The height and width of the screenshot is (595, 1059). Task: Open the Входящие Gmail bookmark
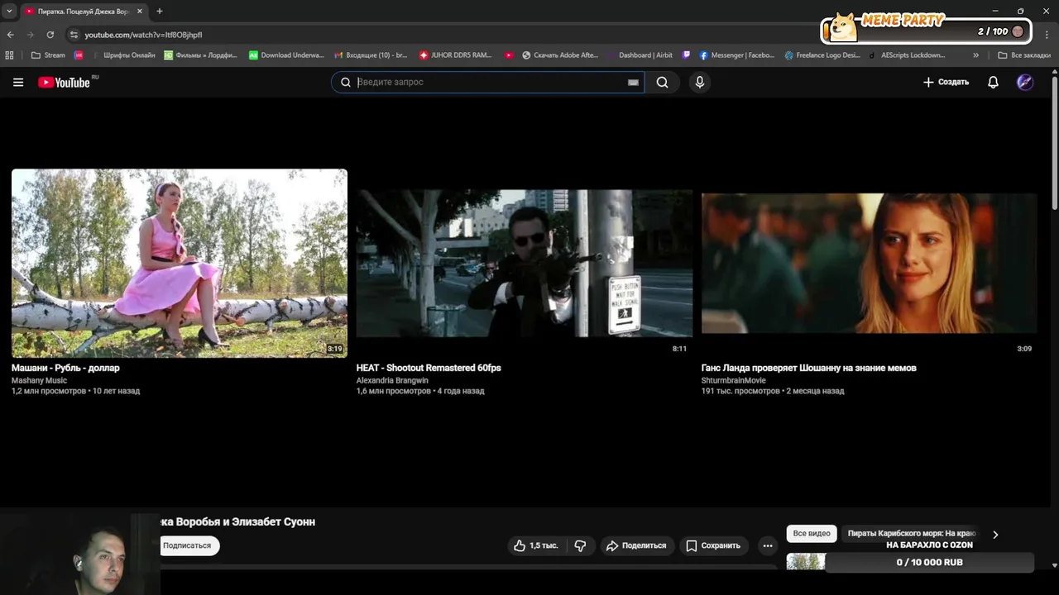point(371,55)
